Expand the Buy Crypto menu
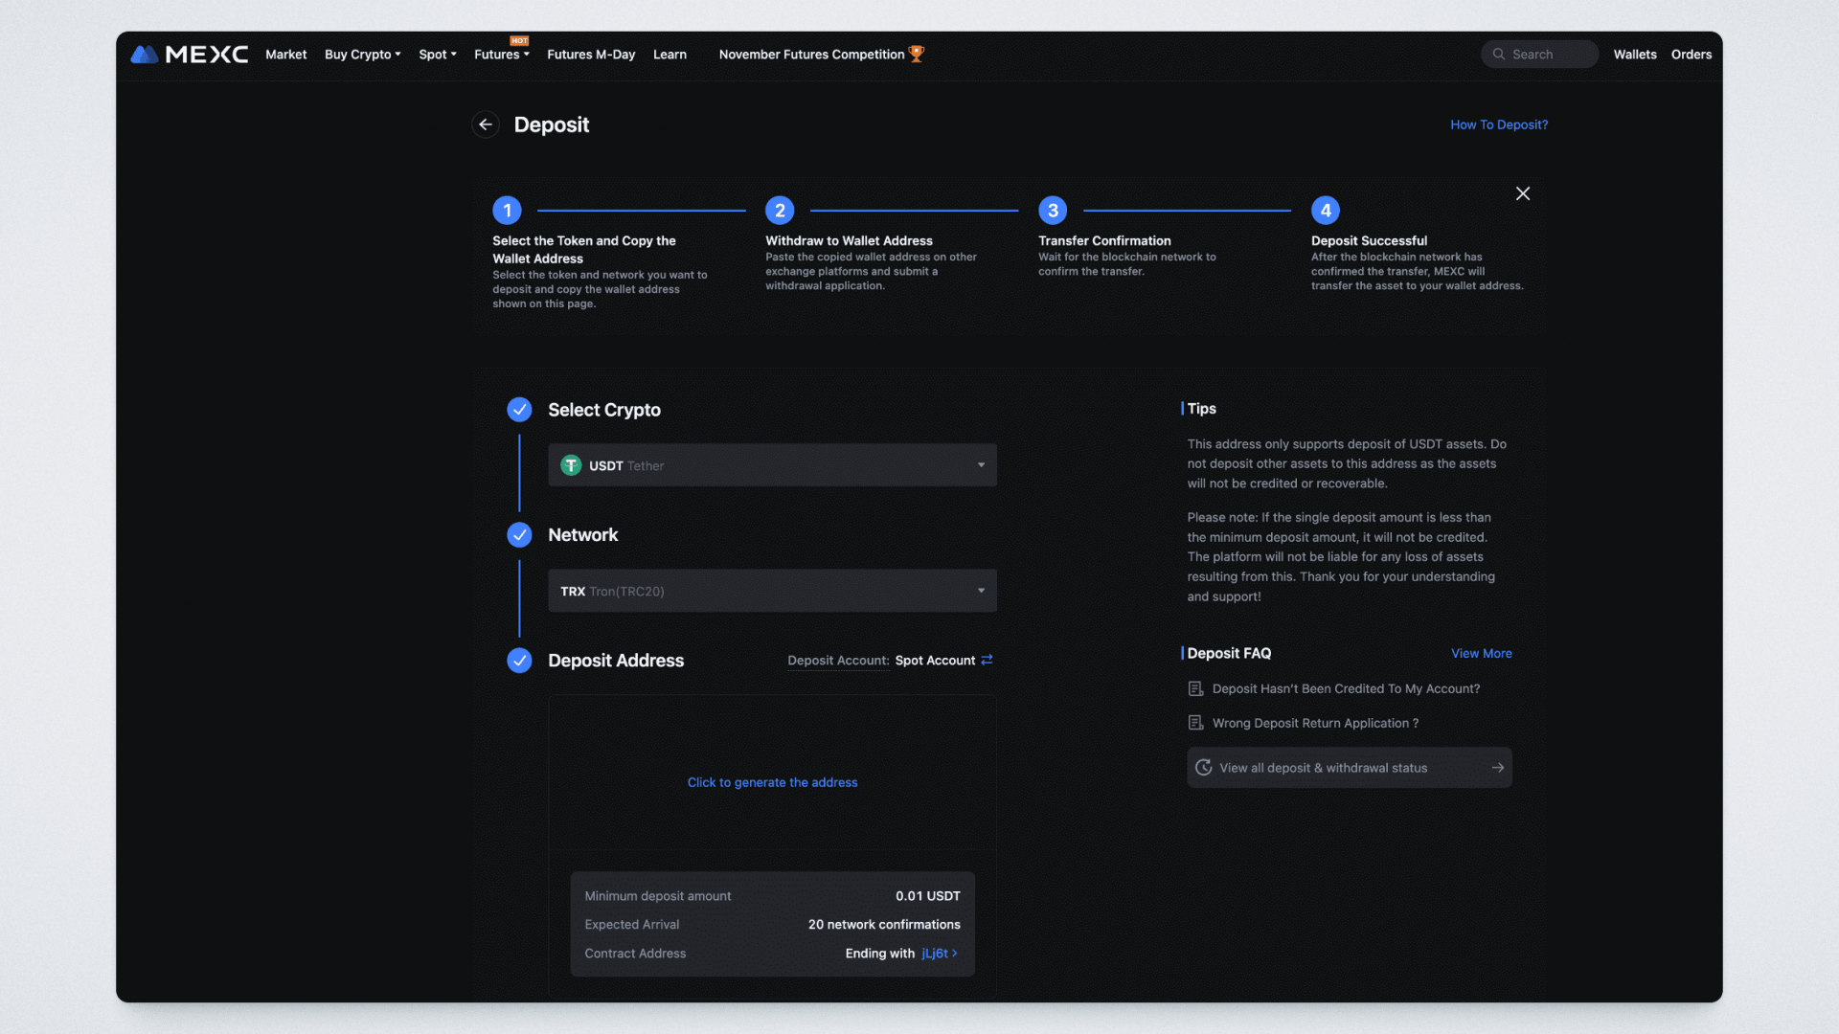This screenshot has height=1034, width=1839. pyautogui.click(x=362, y=55)
